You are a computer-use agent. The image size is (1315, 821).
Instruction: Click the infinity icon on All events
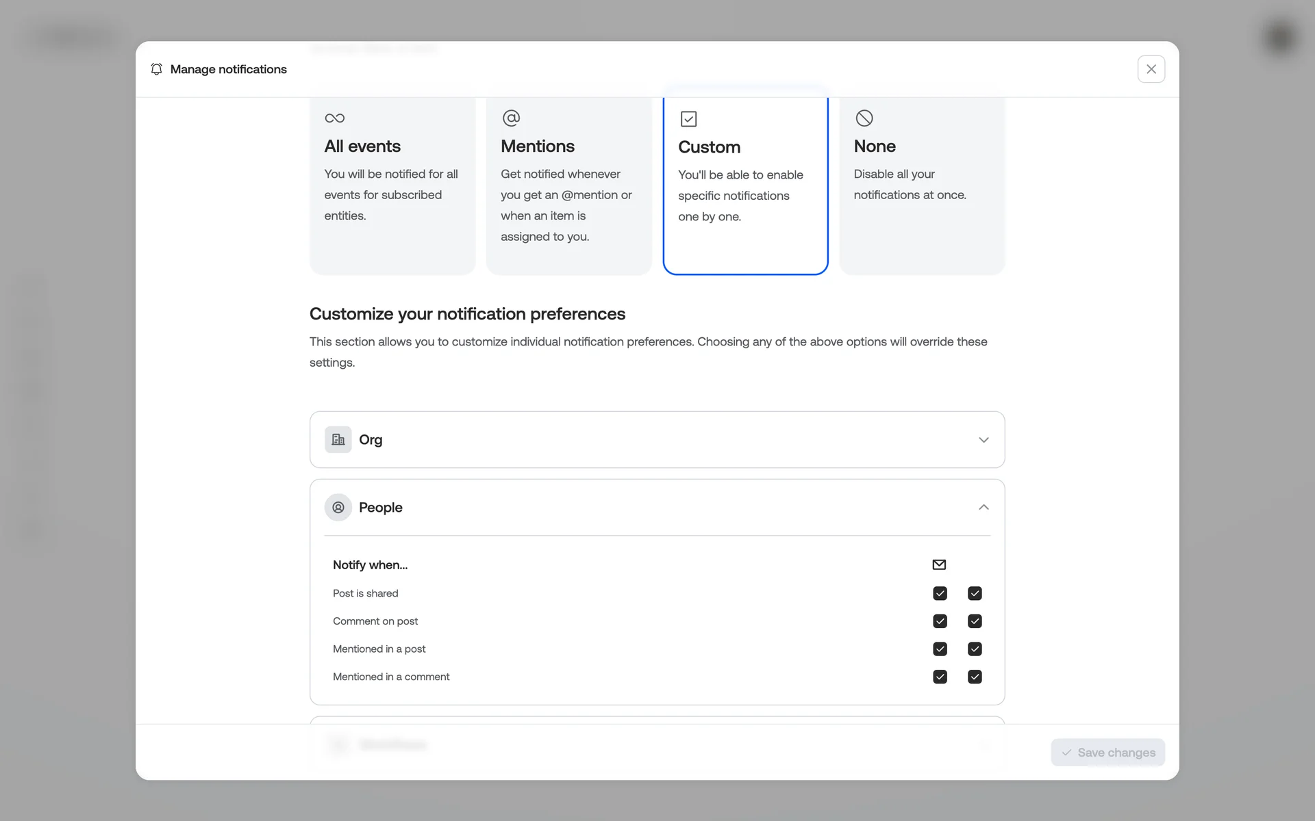coord(334,118)
